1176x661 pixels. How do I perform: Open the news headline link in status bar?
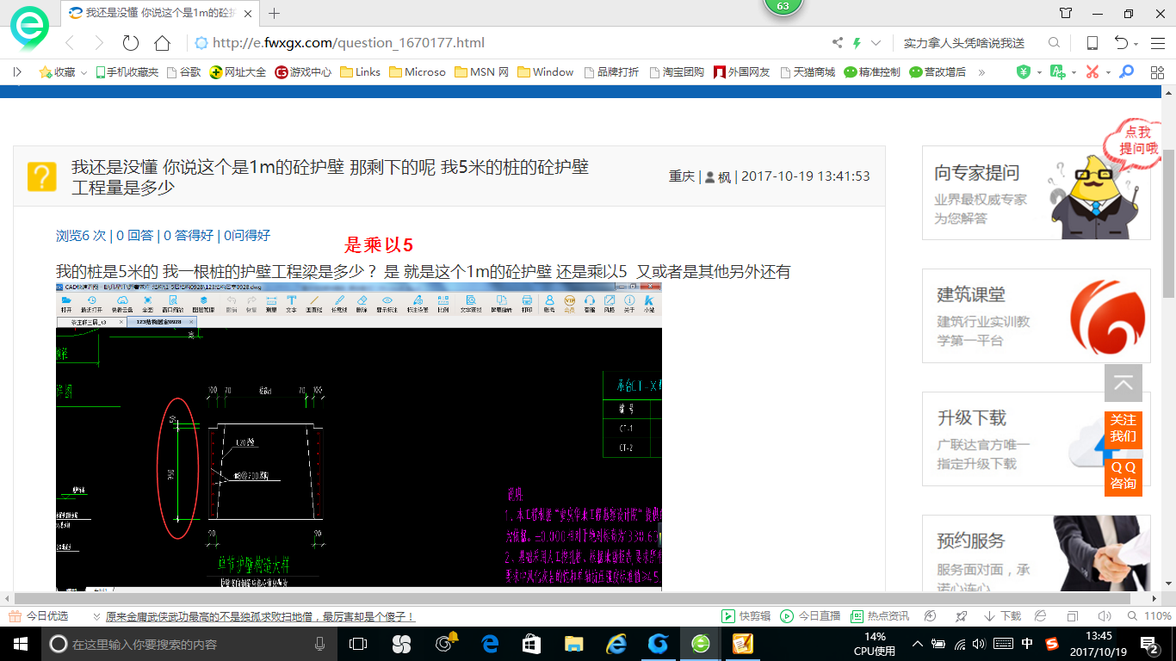(260, 616)
